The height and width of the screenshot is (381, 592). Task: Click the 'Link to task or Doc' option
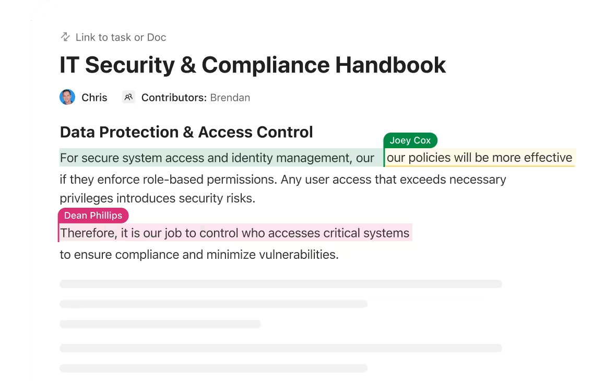click(x=121, y=37)
